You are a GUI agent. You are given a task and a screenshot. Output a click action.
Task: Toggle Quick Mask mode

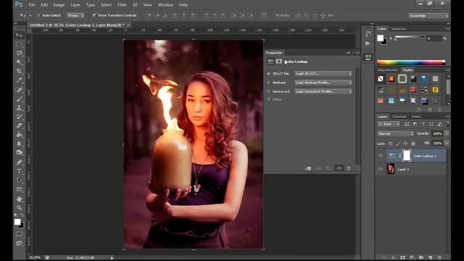tap(20, 234)
